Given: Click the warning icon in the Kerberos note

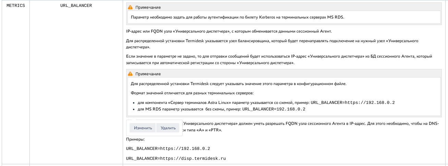Looking at the screenshot, I should [x=130, y=8].
